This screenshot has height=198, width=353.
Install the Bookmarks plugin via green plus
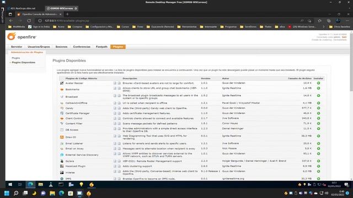click(318, 88)
